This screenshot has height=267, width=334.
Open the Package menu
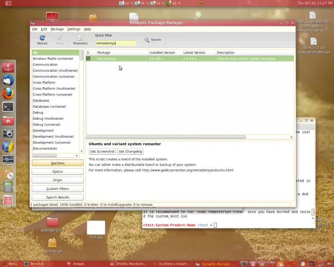tap(57, 29)
